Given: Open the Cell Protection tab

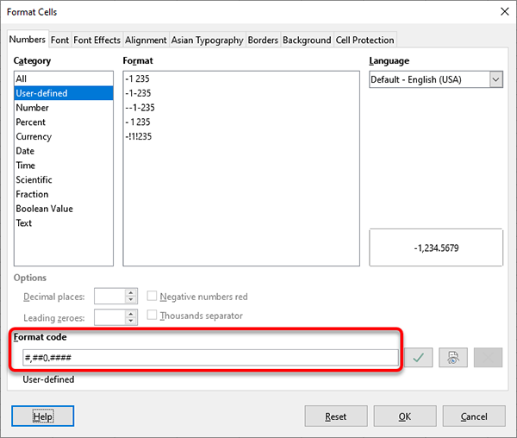Looking at the screenshot, I should pyautogui.click(x=364, y=40).
